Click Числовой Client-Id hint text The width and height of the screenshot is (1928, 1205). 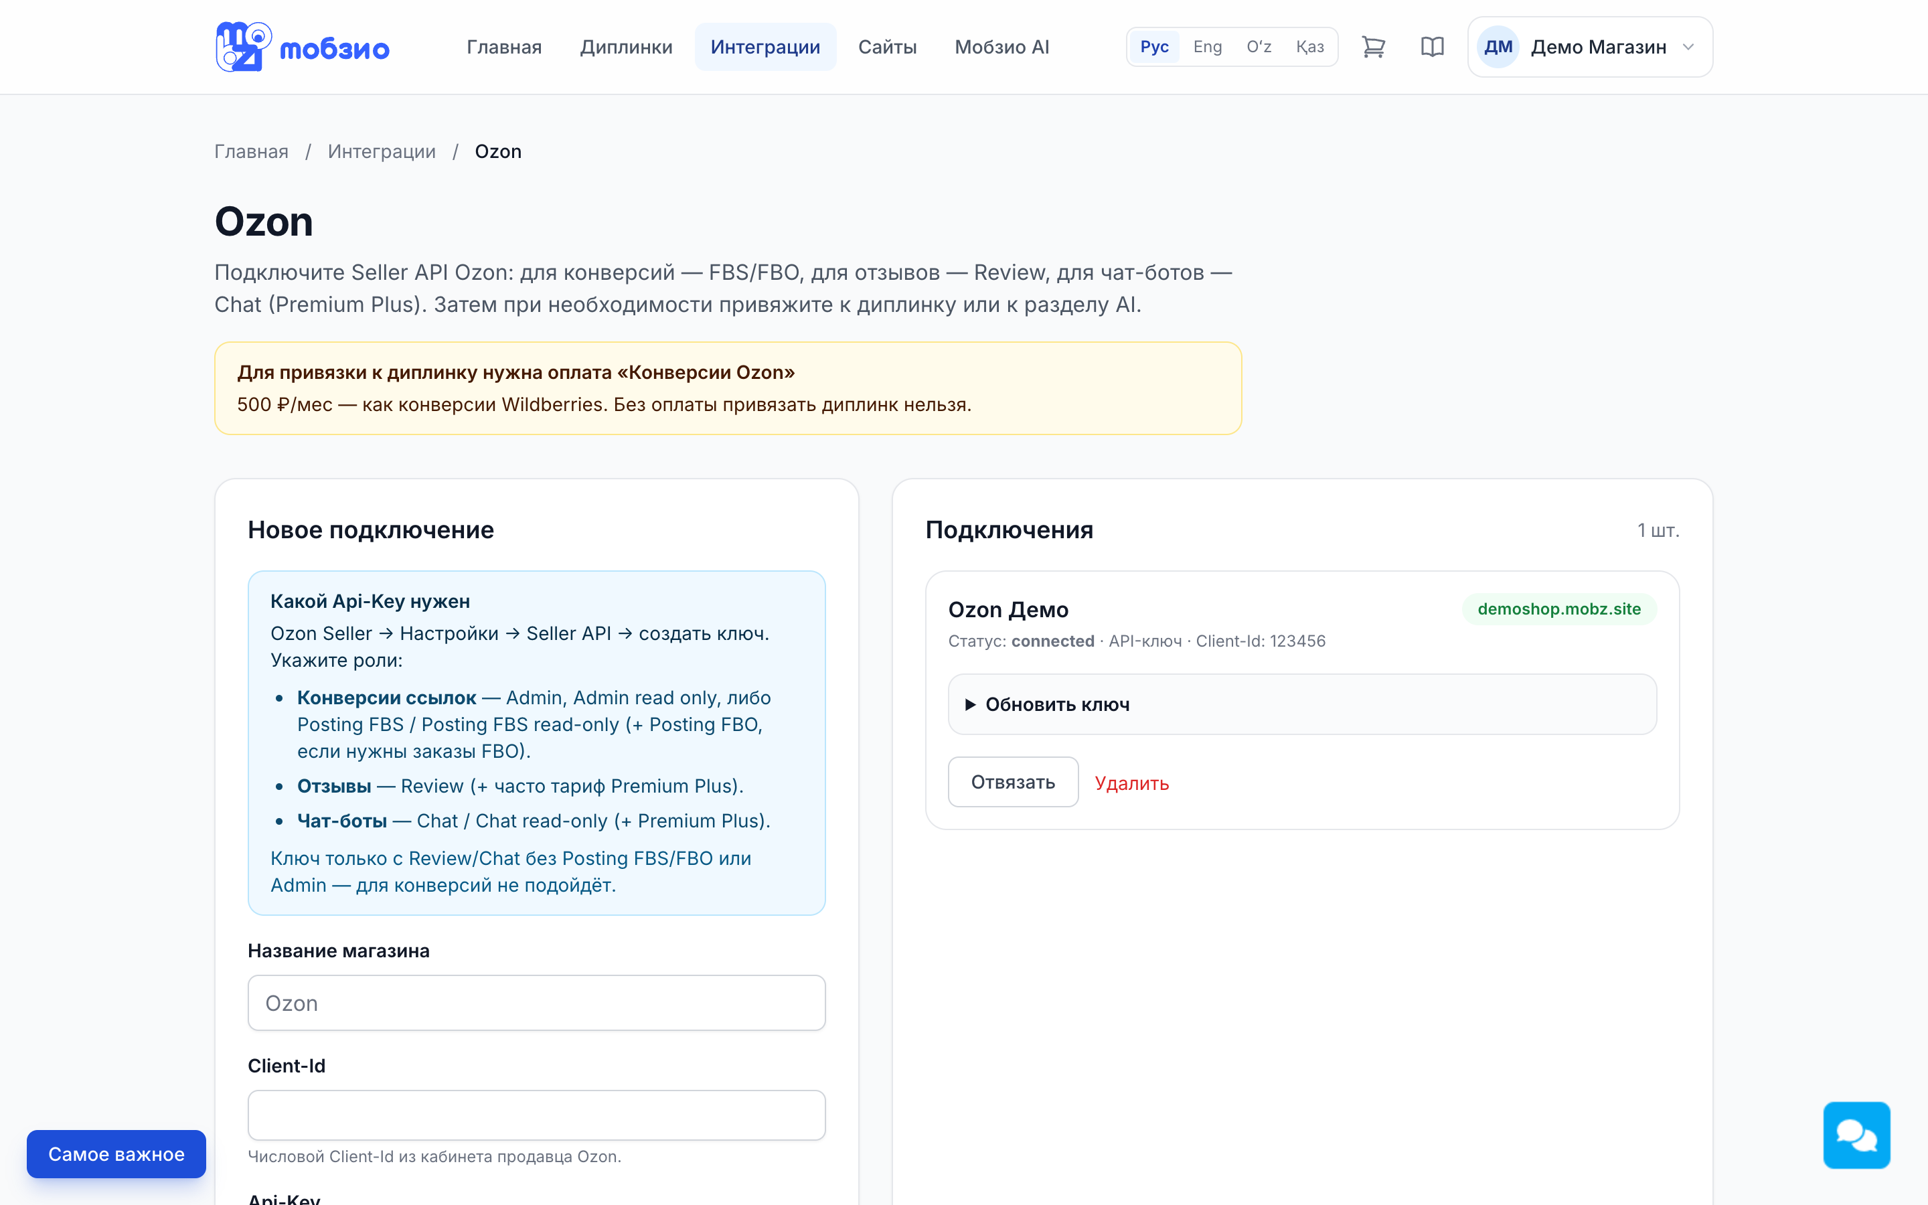(434, 1156)
